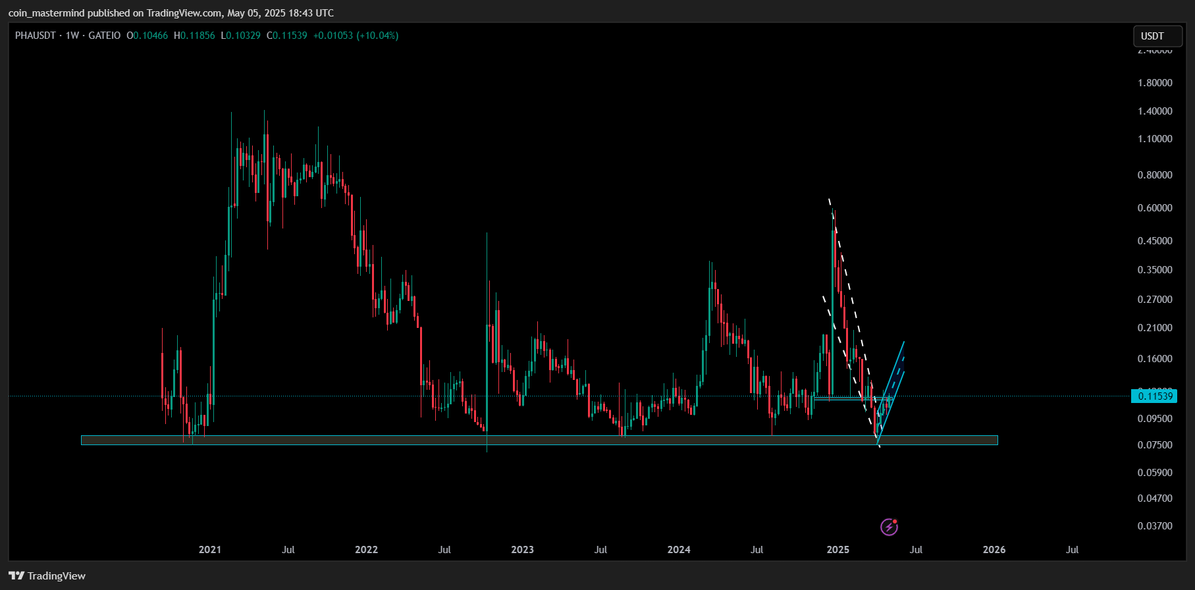This screenshot has height=590, width=1195.
Task: Click the 1.10000 price axis label
Action: point(1155,139)
